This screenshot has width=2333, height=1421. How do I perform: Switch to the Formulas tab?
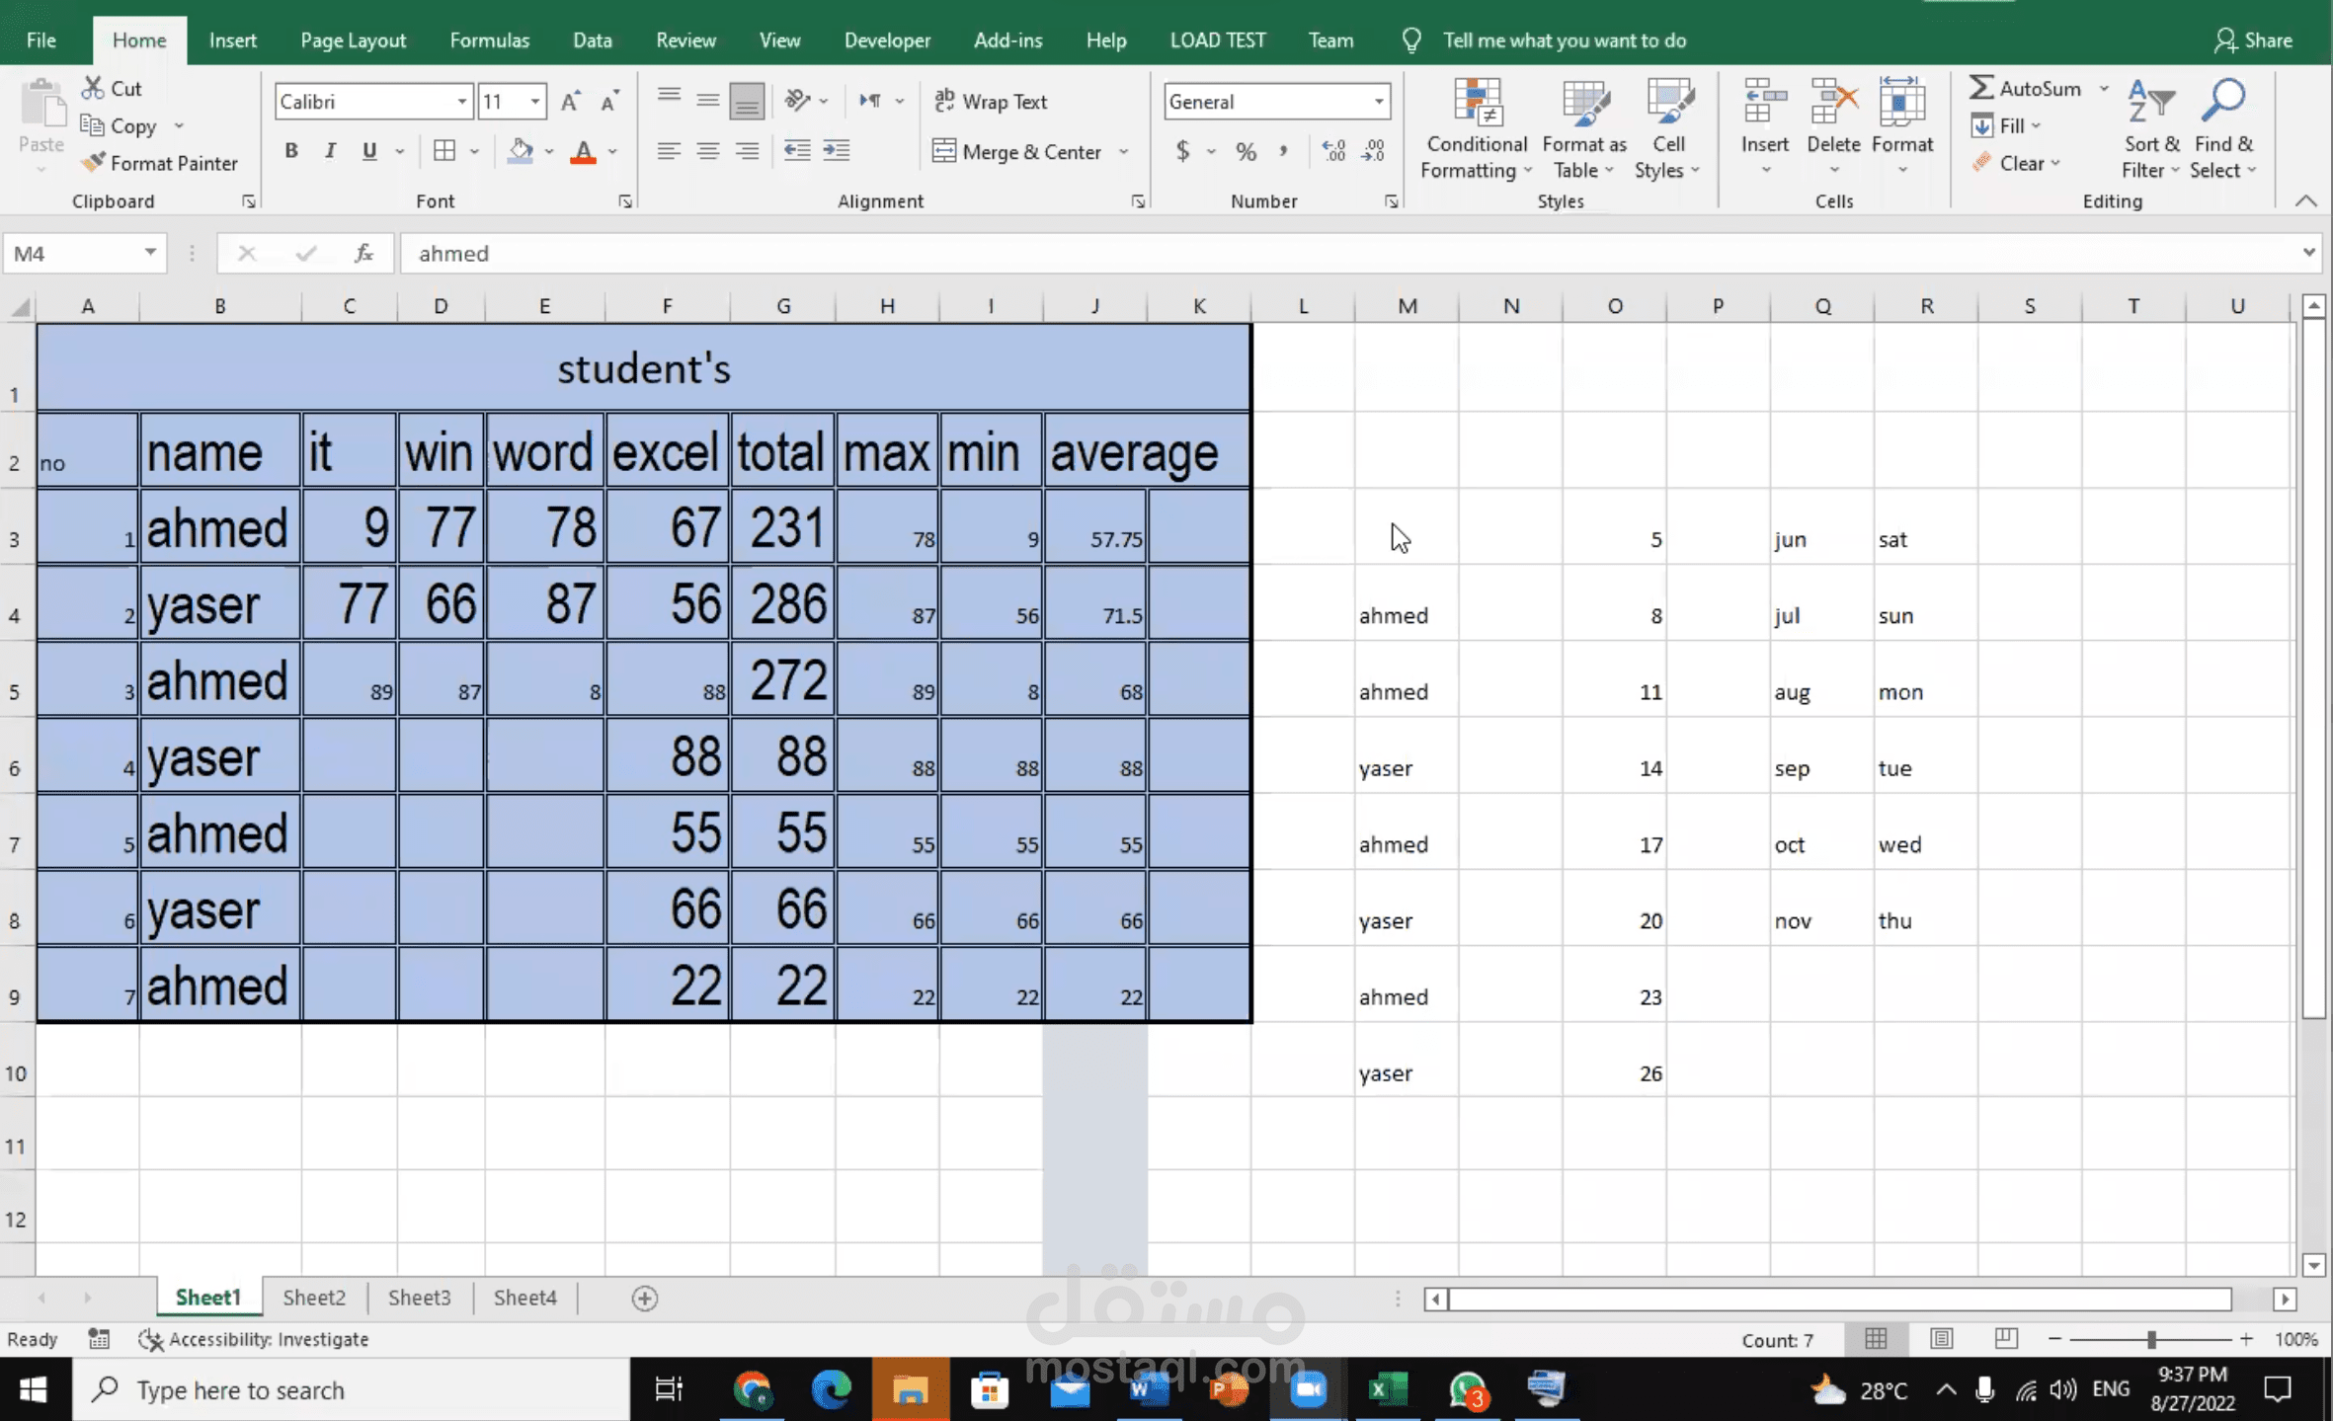(489, 39)
